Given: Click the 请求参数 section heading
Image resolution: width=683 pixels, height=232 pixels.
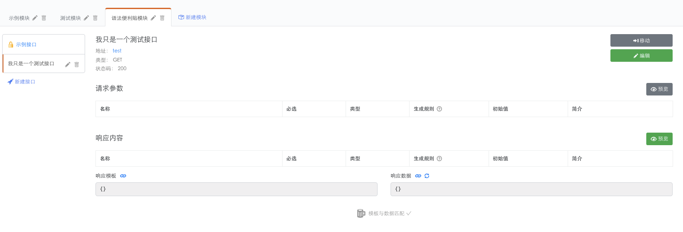Looking at the screenshot, I should click(109, 88).
